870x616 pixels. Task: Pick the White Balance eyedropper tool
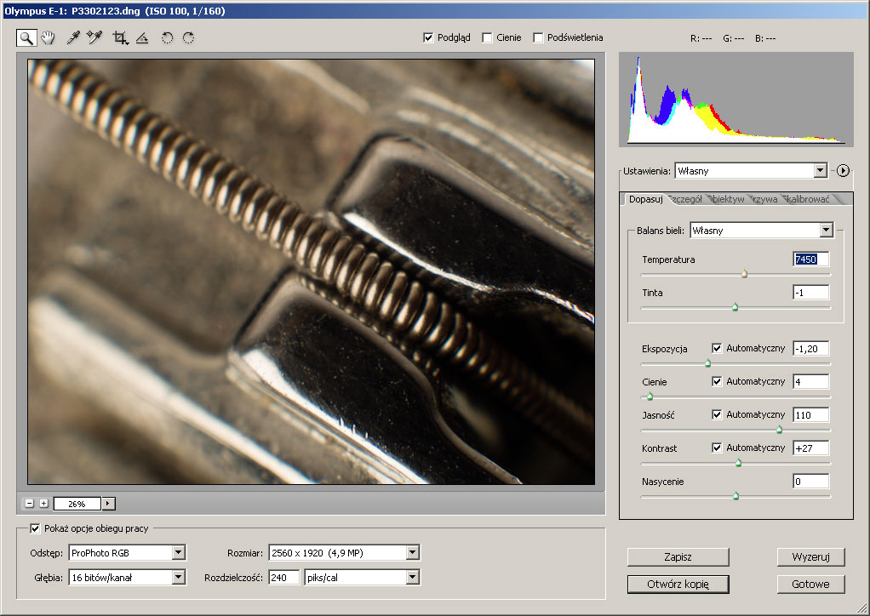73,37
